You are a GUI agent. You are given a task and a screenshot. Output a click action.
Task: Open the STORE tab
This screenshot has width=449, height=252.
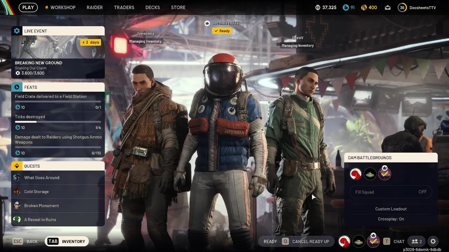(178, 7)
